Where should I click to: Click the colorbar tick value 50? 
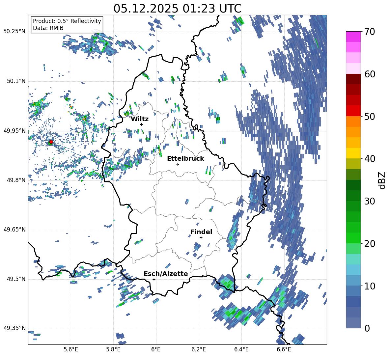[x=370, y=116]
